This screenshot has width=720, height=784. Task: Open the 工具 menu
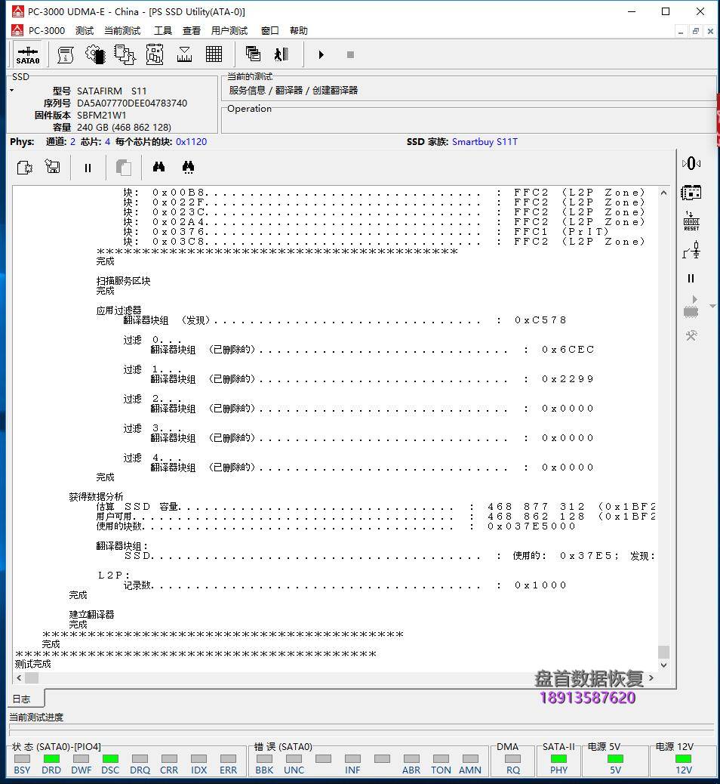pos(163,31)
